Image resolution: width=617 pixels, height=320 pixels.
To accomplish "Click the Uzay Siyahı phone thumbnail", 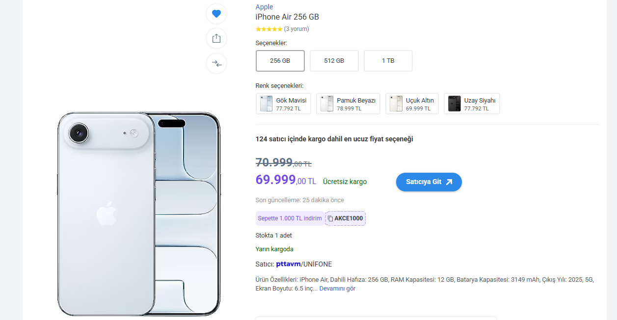I will tap(454, 104).
